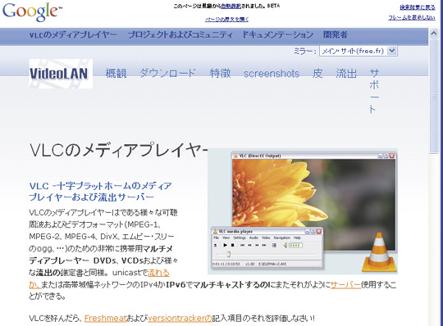
Task: Click the scrollbar up arrow
Action: [x=433, y=34]
